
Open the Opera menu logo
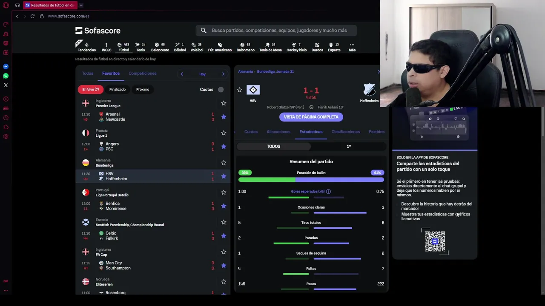[6, 5]
